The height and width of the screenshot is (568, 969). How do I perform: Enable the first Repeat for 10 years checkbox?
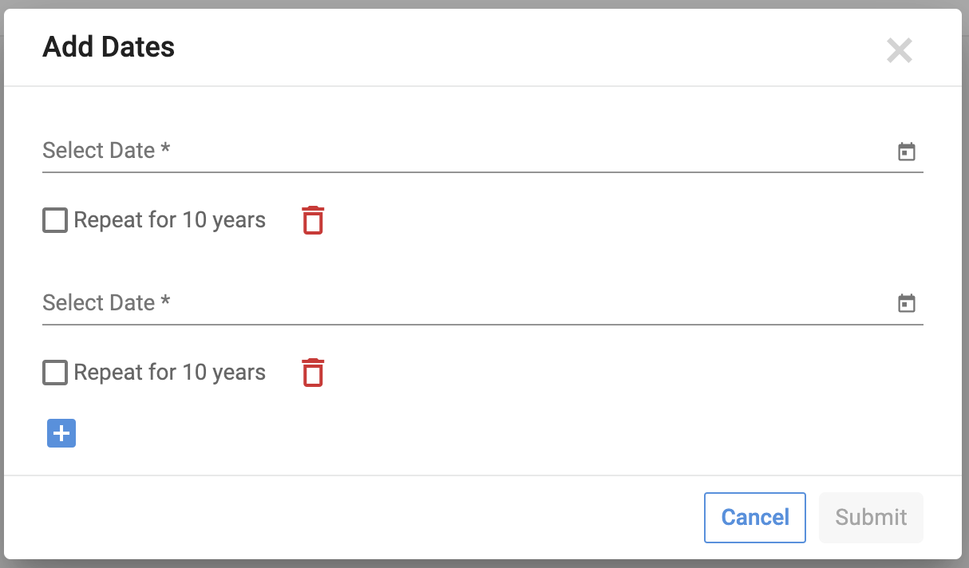pos(55,220)
